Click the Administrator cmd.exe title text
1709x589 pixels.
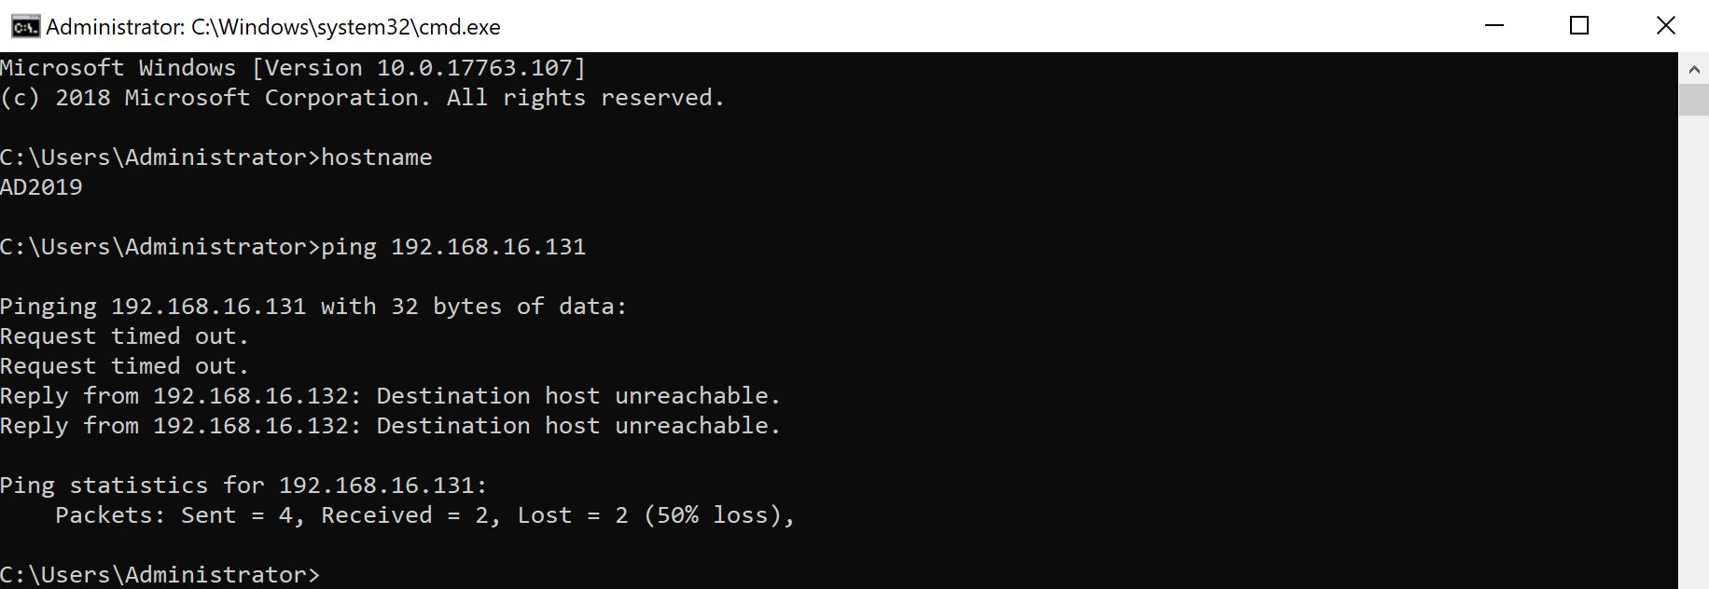pyautogui.click(x=273, y=27)
